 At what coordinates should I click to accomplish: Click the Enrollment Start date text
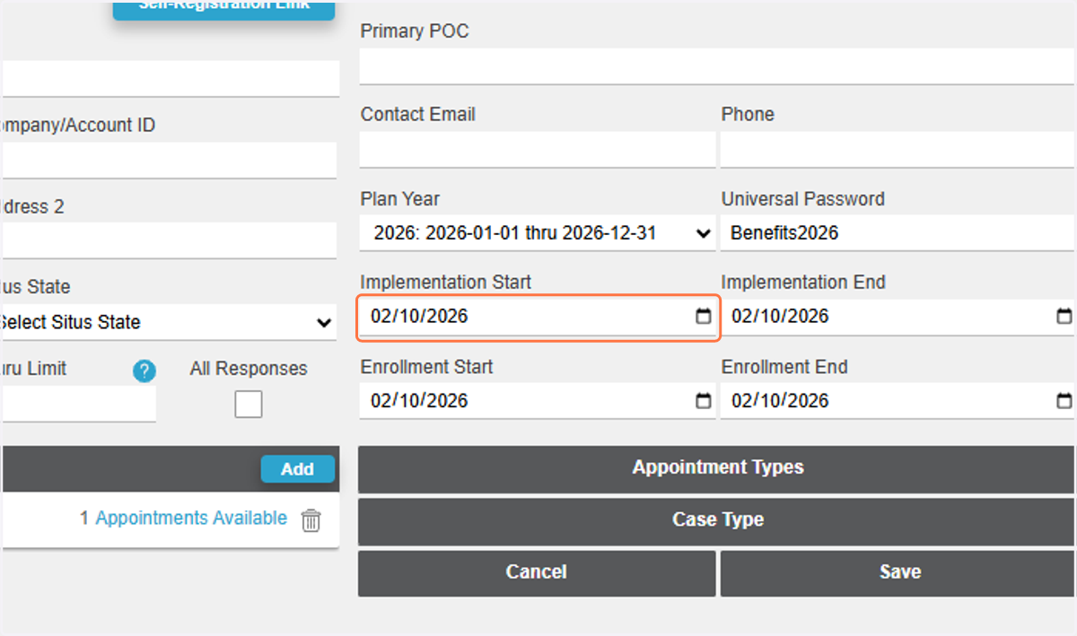point(419,401)
